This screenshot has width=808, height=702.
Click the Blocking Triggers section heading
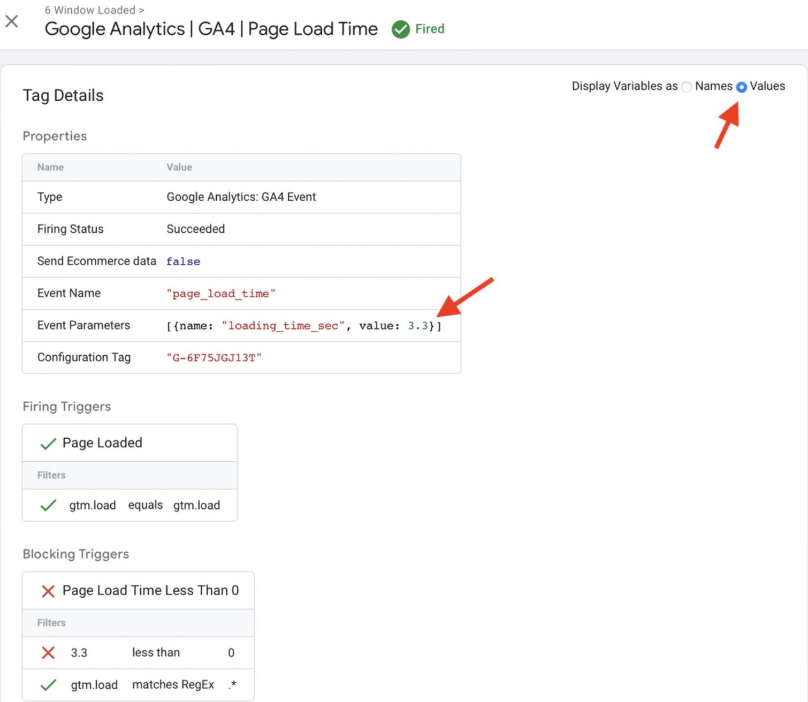[76, 554]
